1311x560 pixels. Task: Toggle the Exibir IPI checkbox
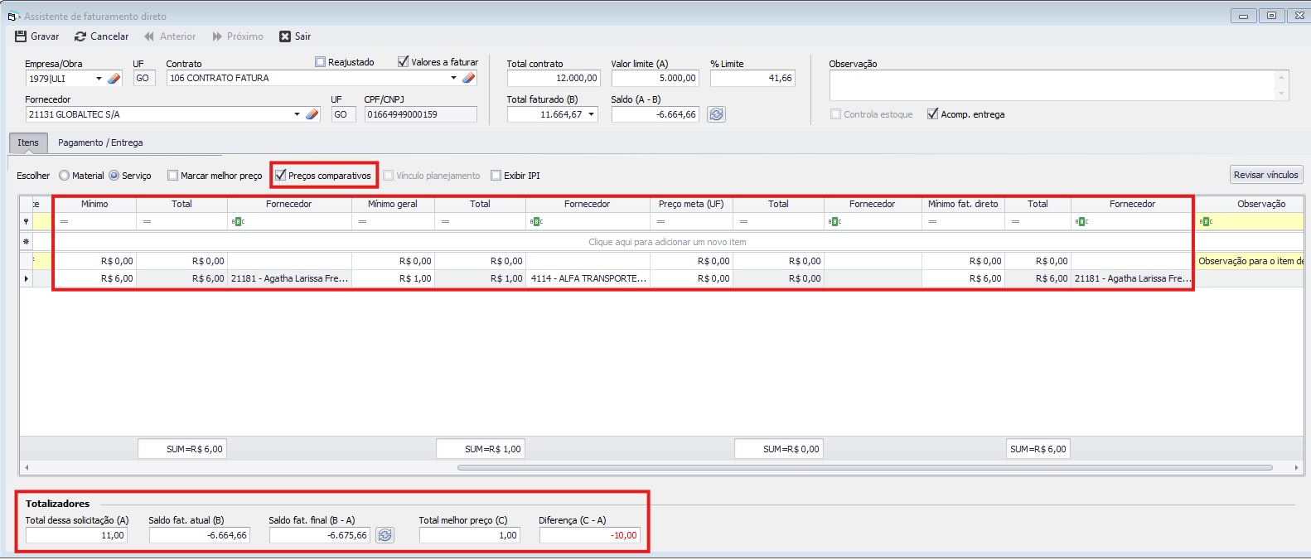coord(496,176)
